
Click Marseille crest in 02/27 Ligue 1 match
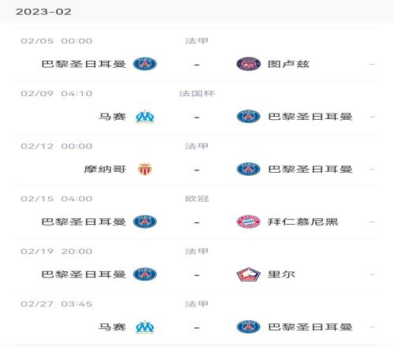pyautogui.click(x=145, y=326)
